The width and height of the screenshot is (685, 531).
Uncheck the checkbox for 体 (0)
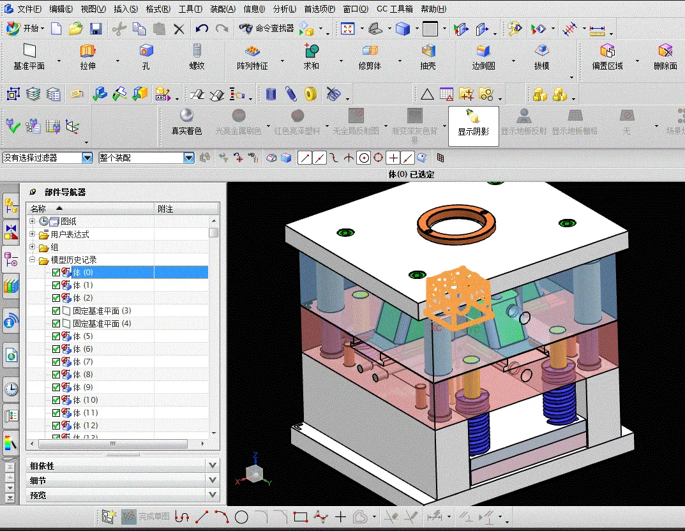56,273
